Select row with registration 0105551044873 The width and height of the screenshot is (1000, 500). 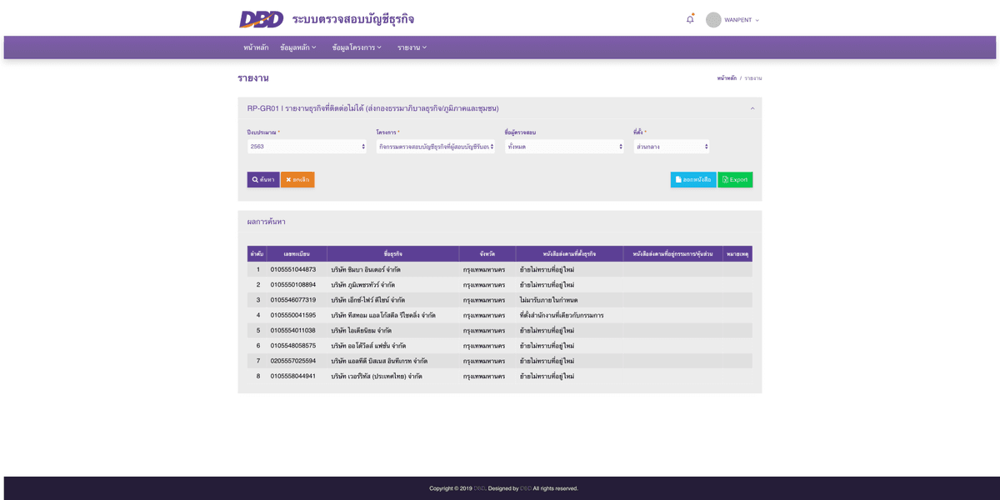tap(500, 270)
